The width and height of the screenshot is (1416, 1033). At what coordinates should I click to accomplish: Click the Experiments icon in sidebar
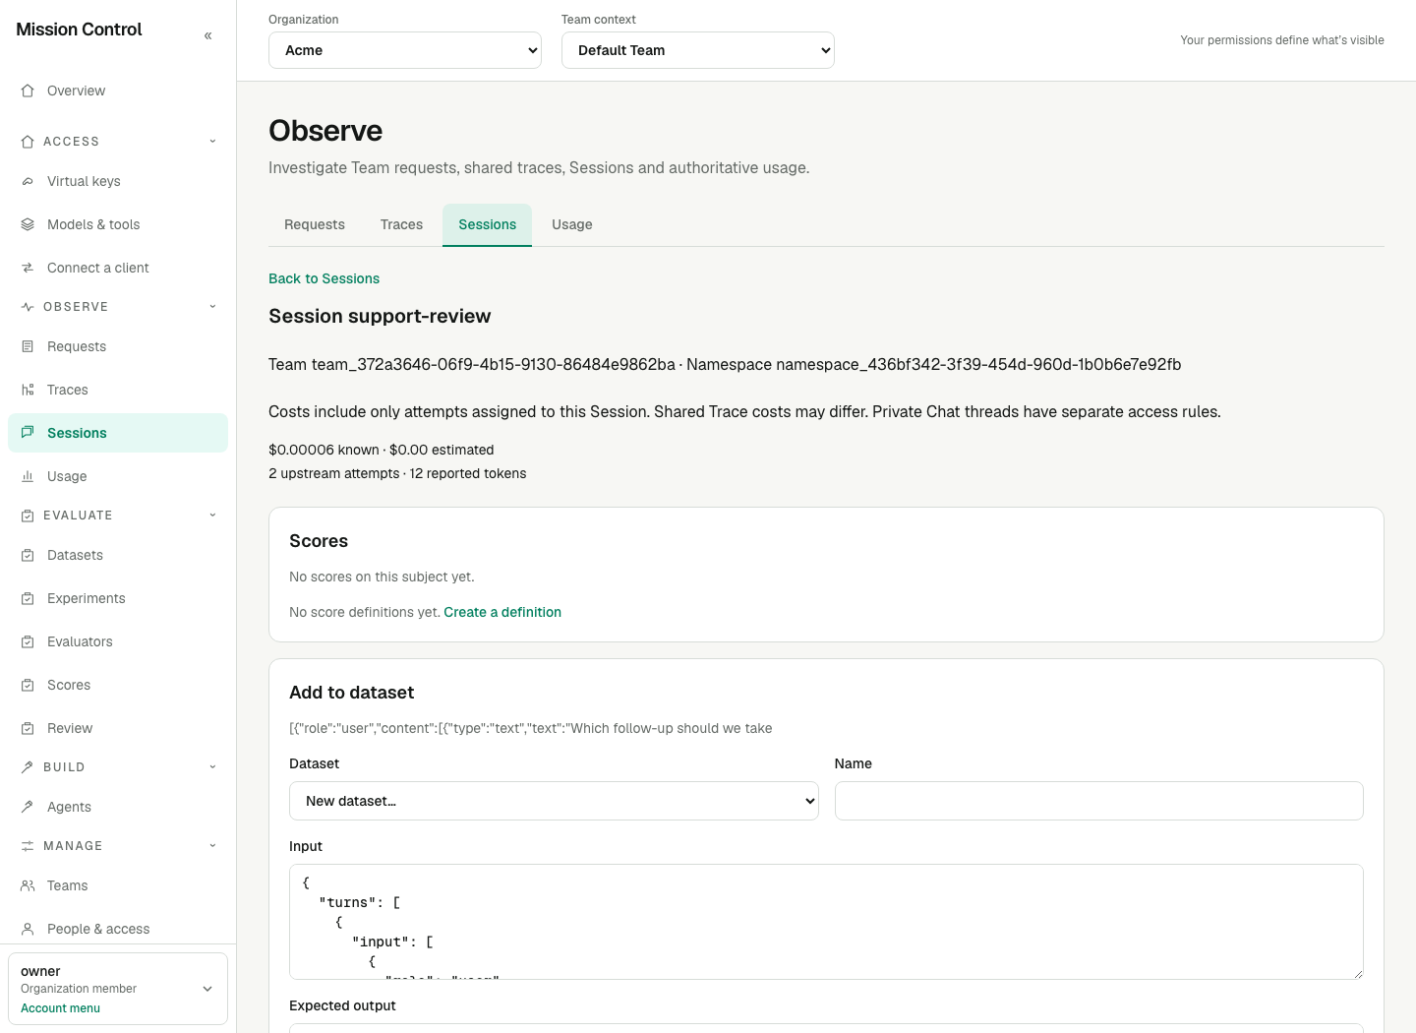pos(28,598)
